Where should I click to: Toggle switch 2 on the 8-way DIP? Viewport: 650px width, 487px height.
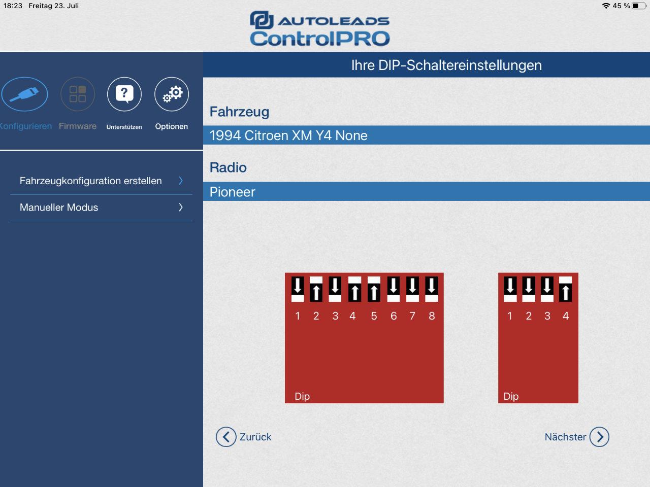(x=316, y=289)
